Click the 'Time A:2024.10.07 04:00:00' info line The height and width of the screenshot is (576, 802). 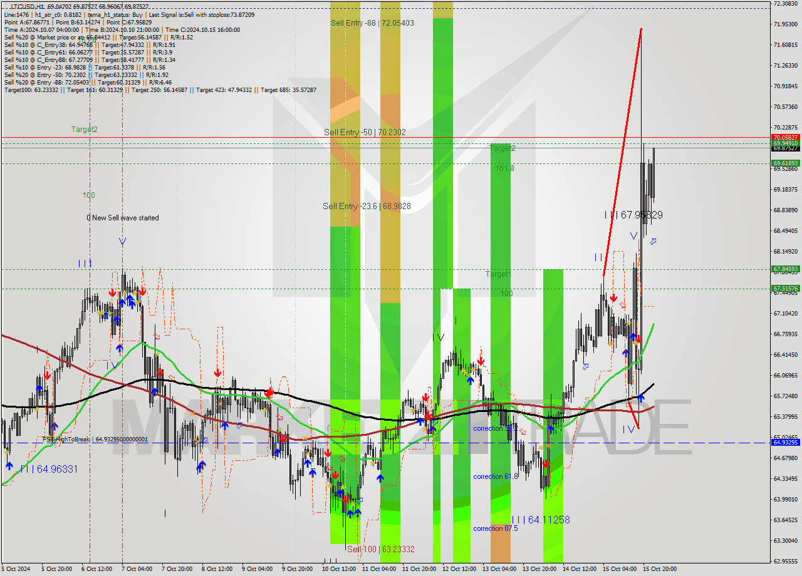[x=41, y=29]
